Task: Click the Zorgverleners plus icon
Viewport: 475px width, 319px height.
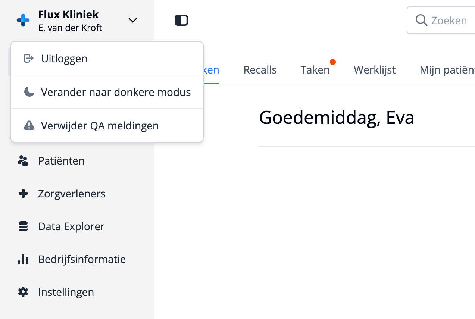Action: (x=23, y=193)
